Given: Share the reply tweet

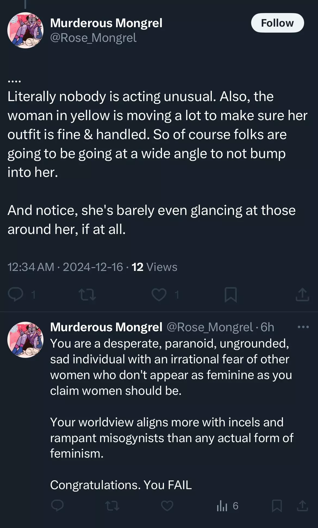Looking at the screenshot, I should [x=303, y=506].
